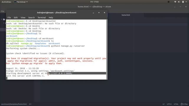Screen dimensions: 189x106
Task: Click the UTF-8 encoding selector
Action: [169, 104]
